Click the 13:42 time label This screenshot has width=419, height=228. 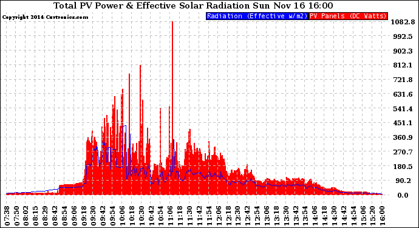pos(296,216)
